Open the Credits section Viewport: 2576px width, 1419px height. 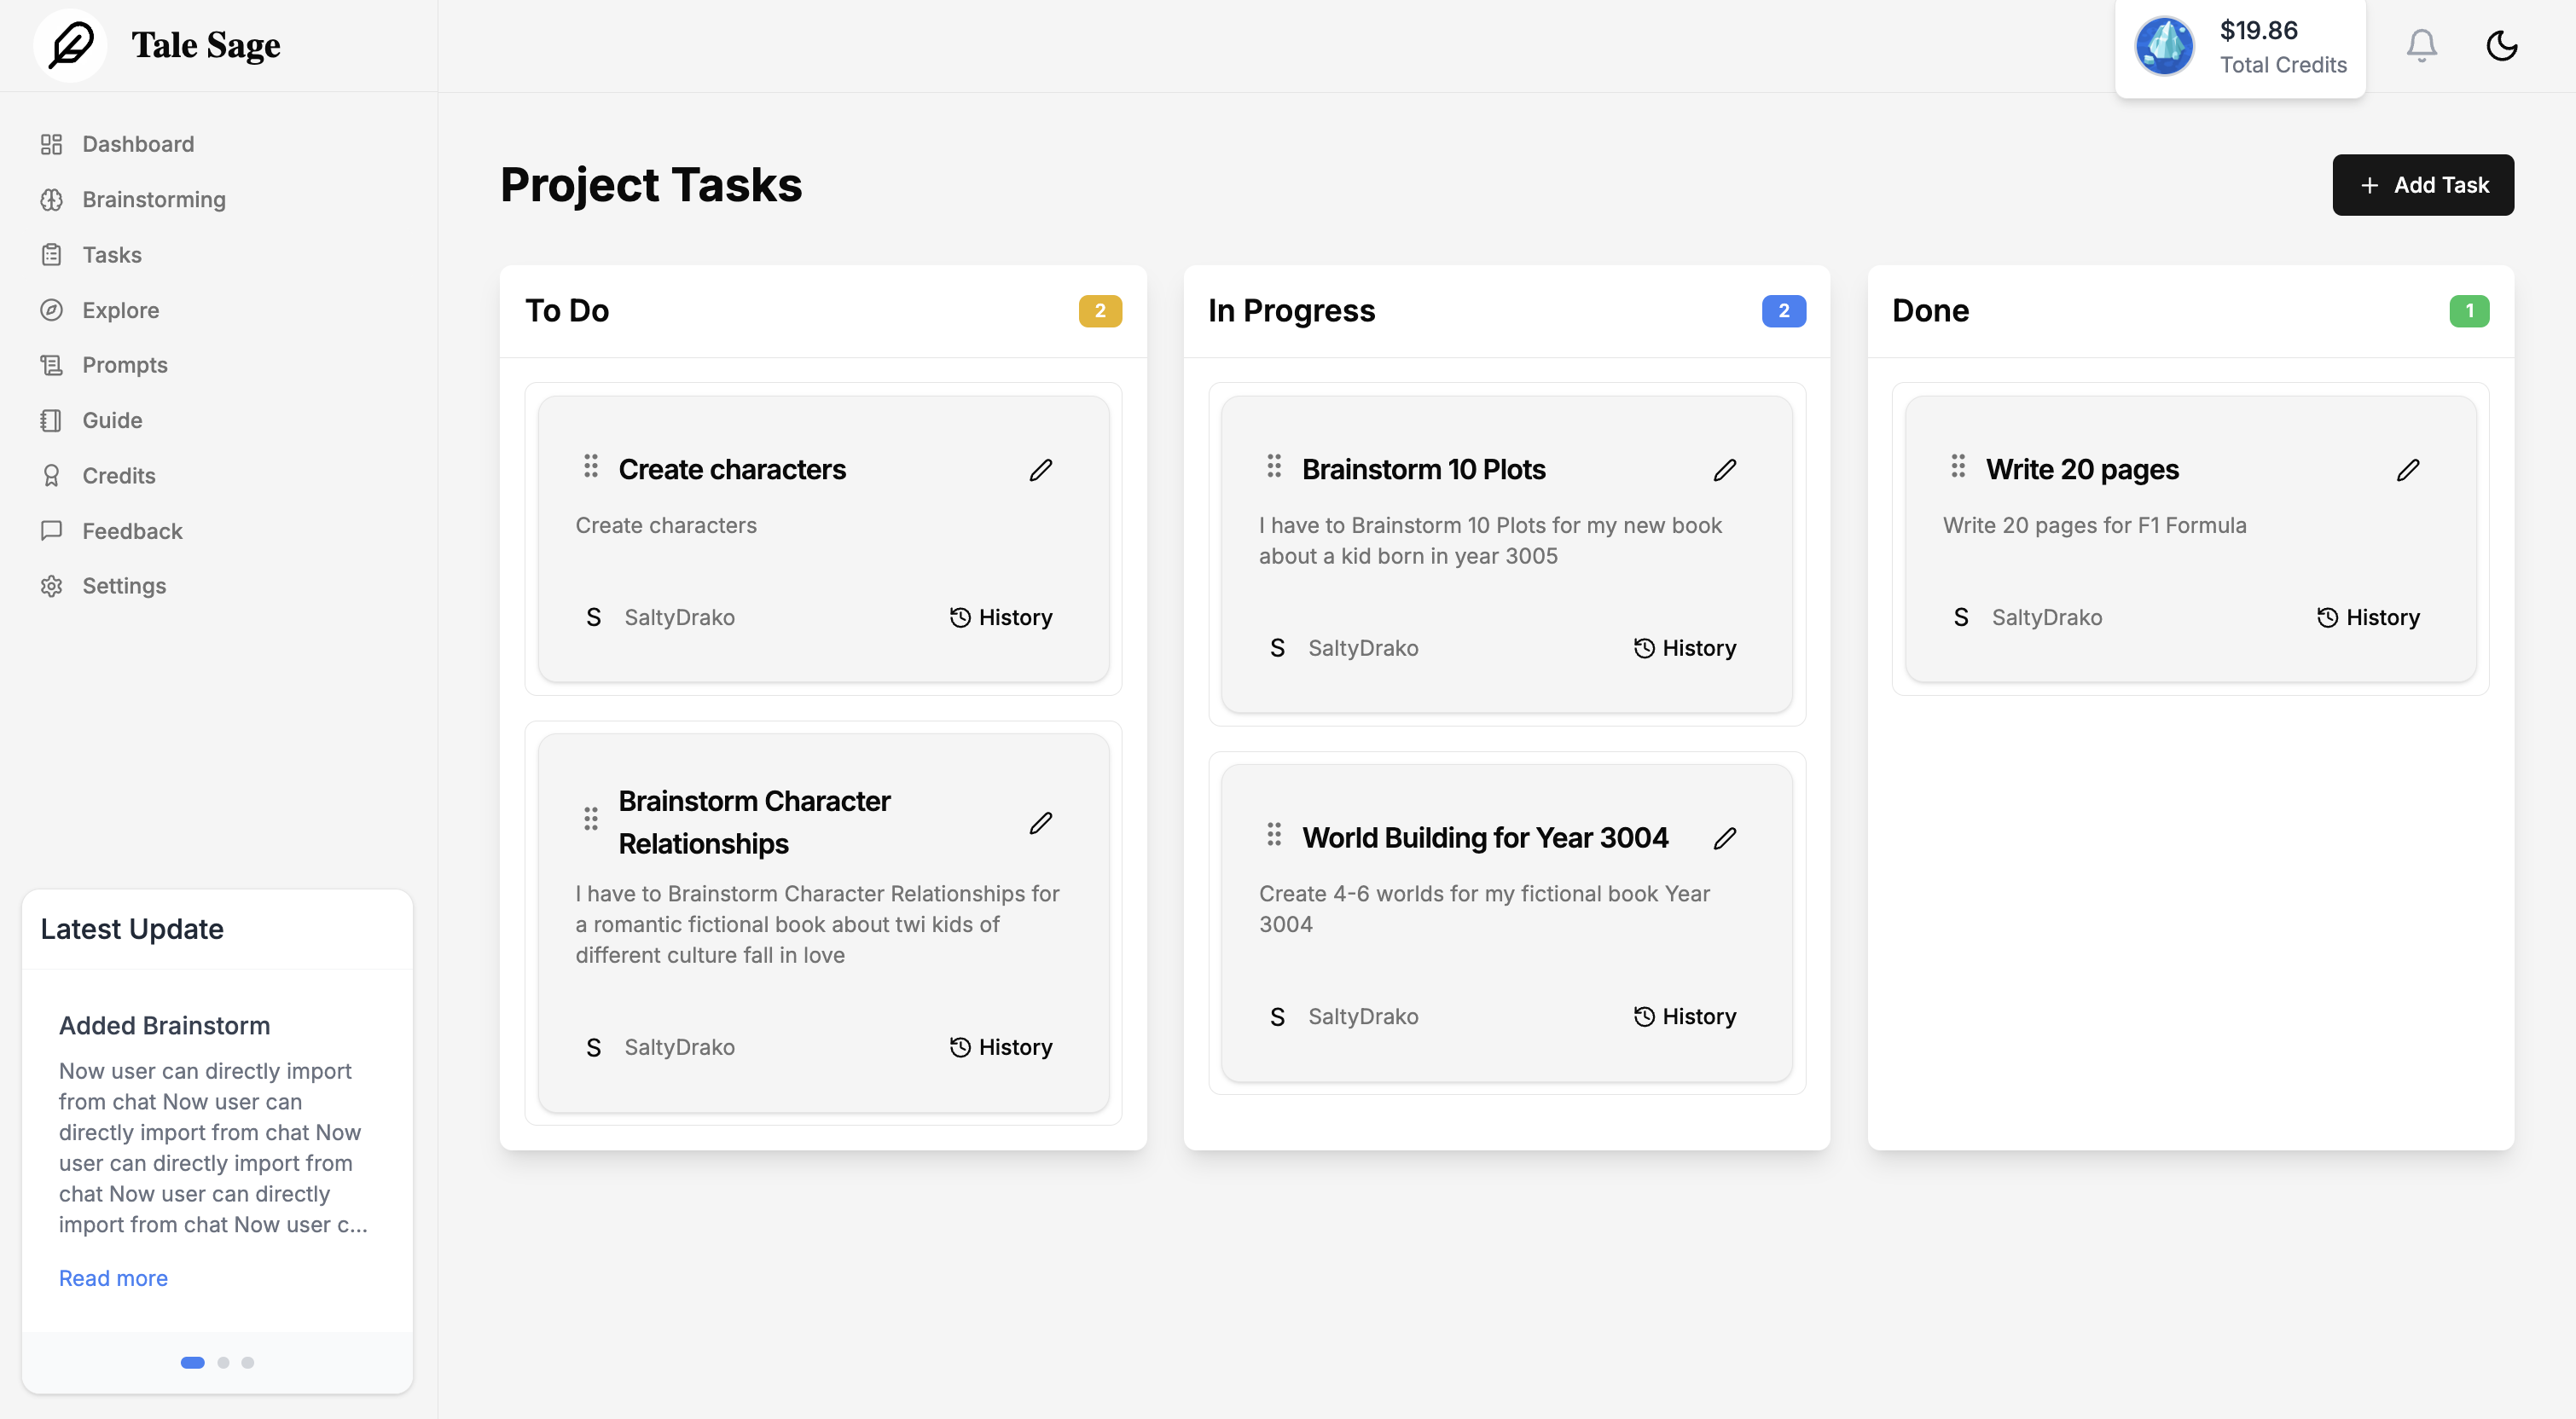(117, 475)
